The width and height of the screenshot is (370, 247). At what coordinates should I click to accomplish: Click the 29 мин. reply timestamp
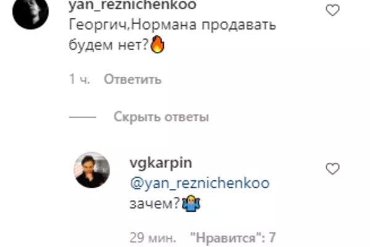click(x=153, y=238)
